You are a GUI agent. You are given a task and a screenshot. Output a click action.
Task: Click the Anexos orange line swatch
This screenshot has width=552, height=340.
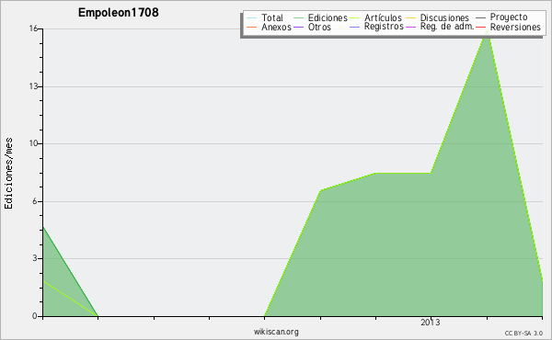(x=252, y=28)
